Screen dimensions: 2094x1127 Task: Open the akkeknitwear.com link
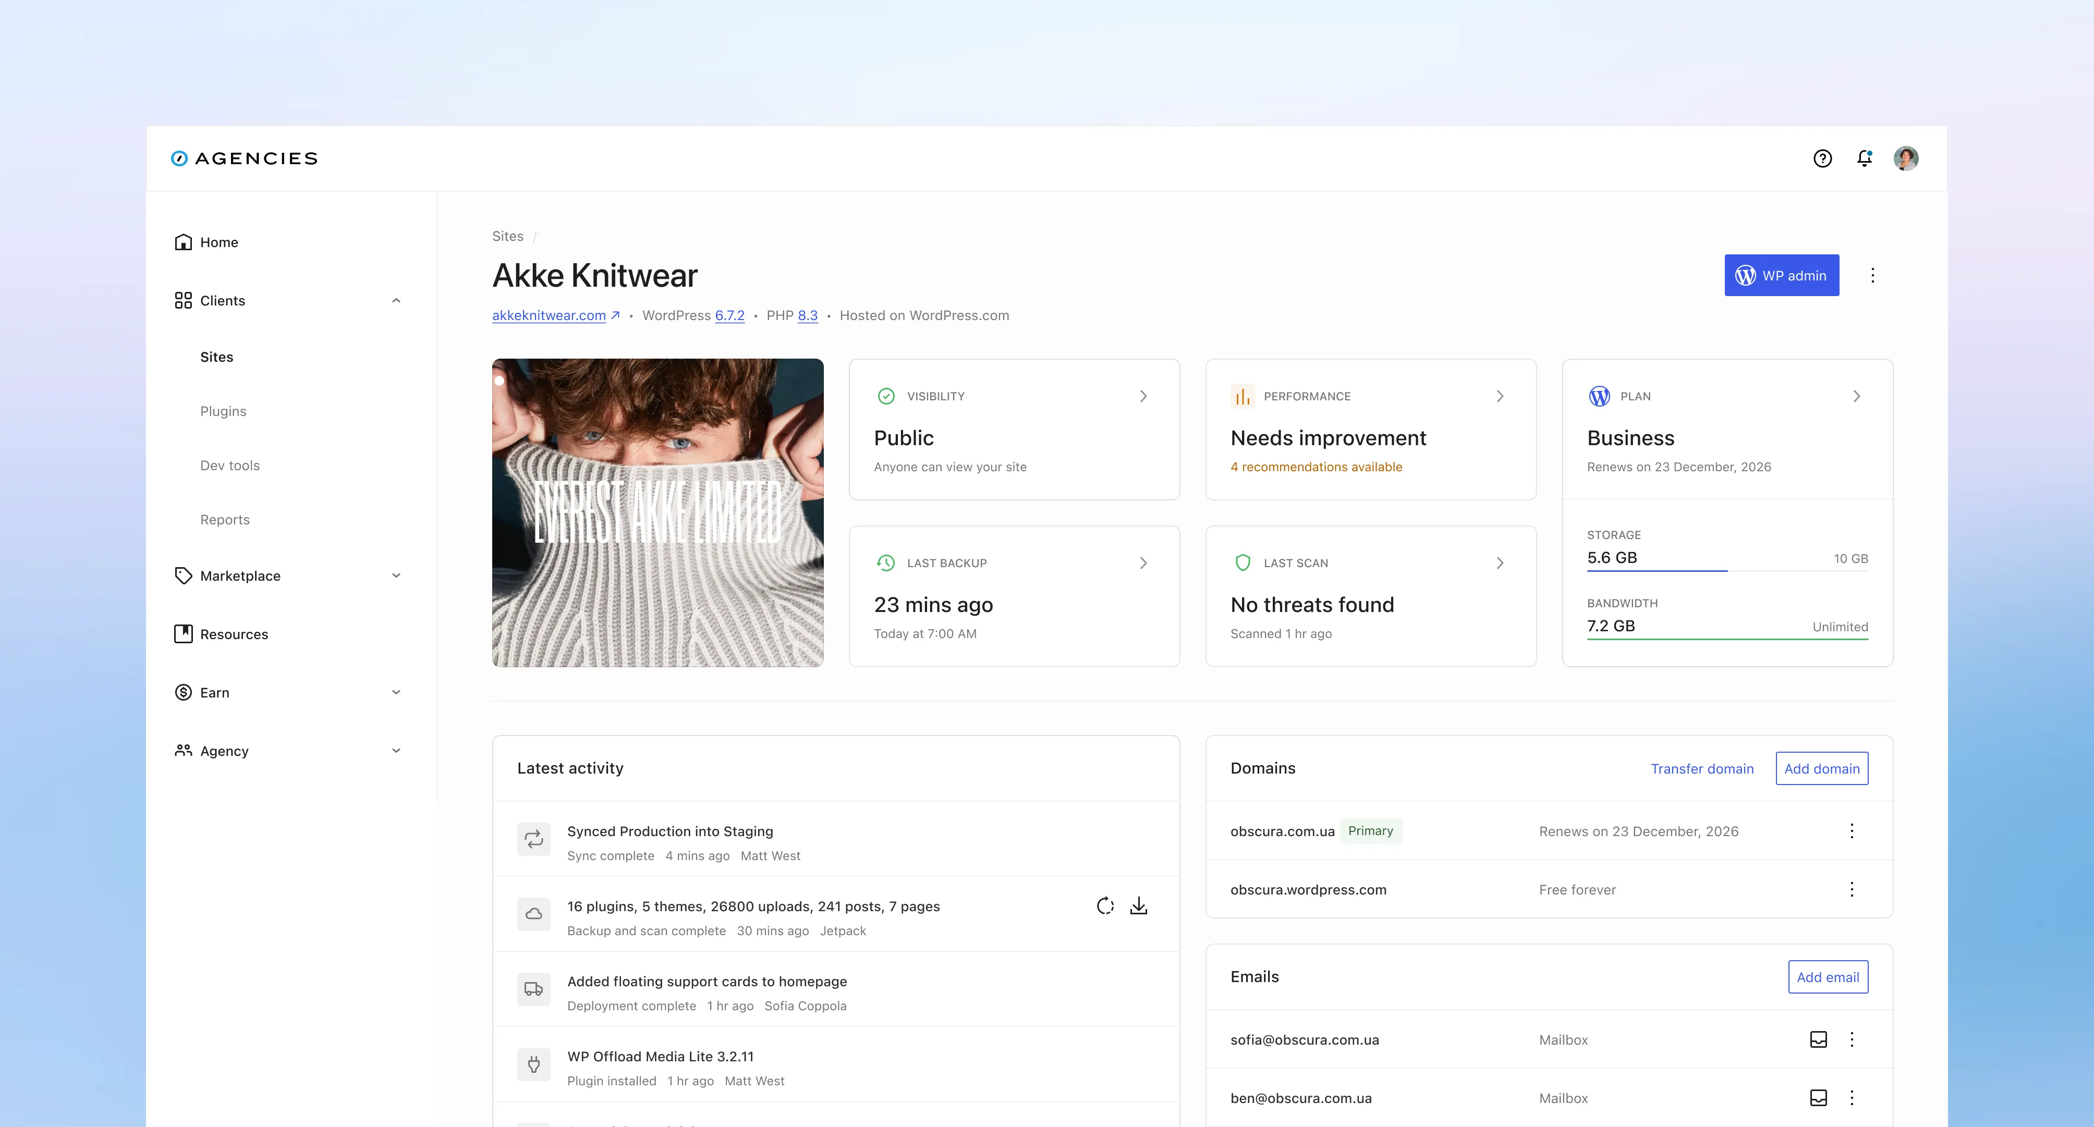[550, 315]
